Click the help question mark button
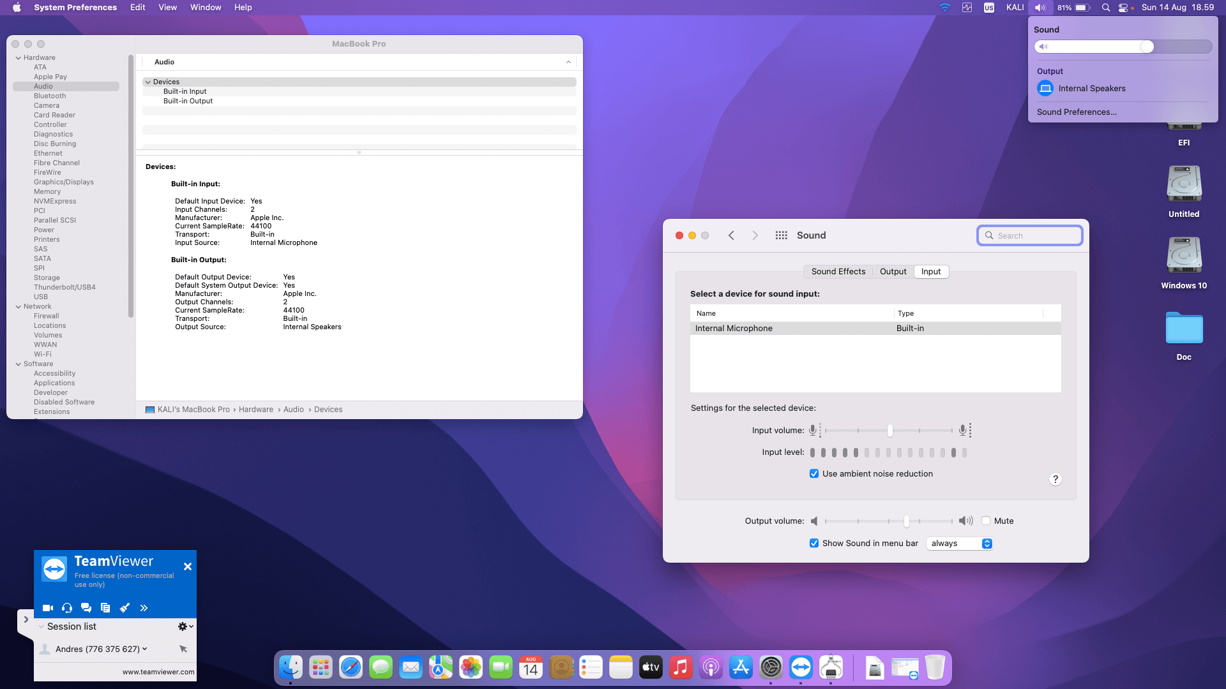 tap(1055, 479)
